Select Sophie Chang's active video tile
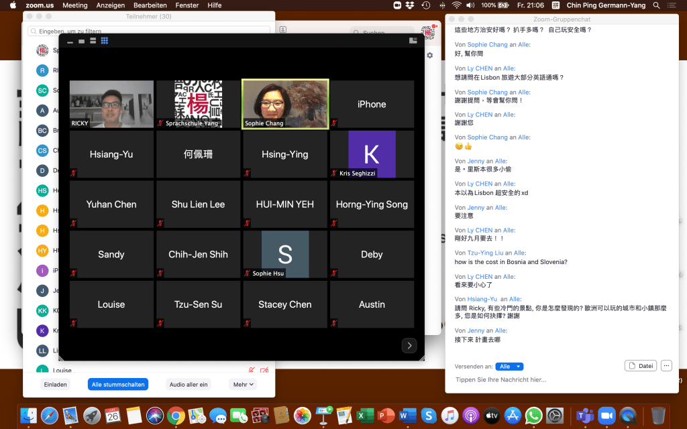 [285, 104]
